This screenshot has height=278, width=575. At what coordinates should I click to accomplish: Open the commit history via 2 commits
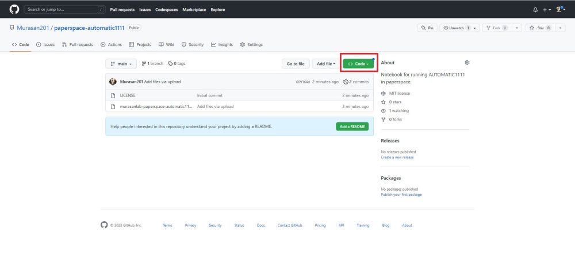pos(356,82)
